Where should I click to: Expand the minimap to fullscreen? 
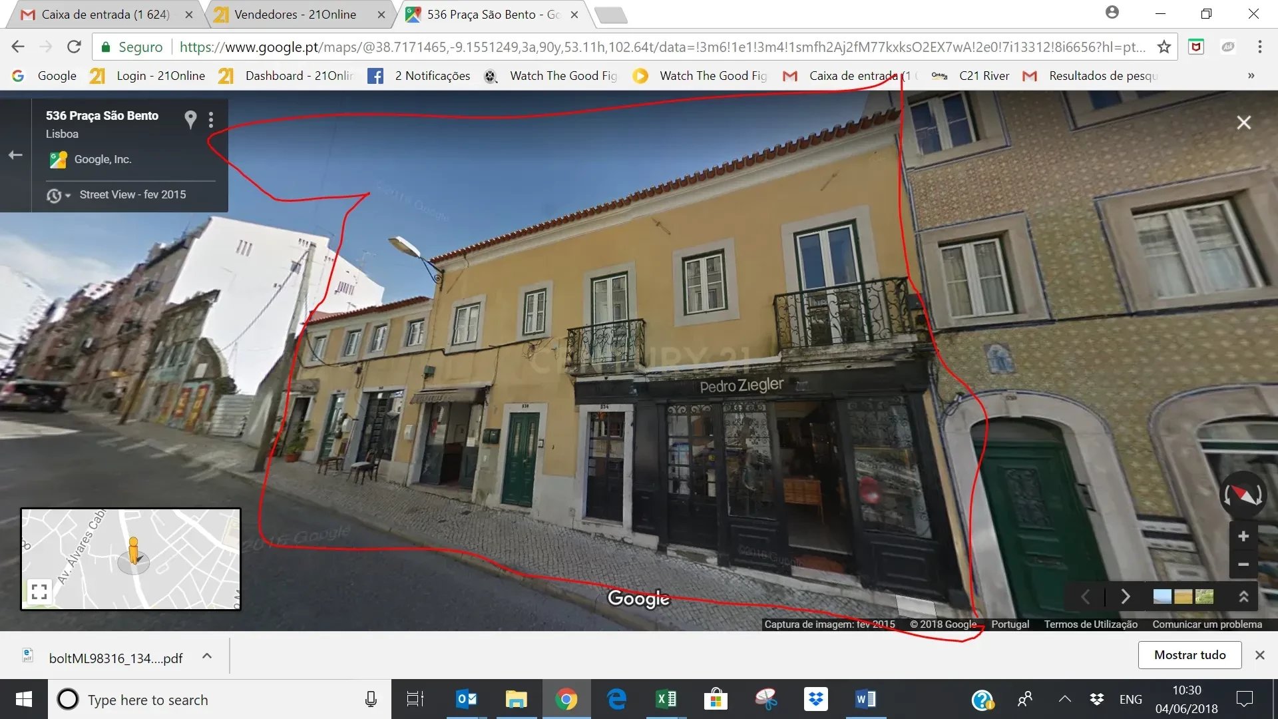[39, 591]
